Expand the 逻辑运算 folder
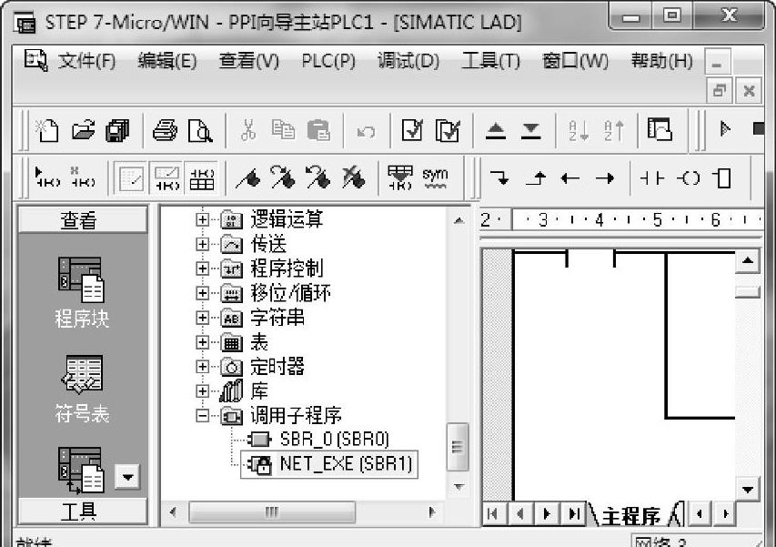776x547 pixels. tap(202, 219)
